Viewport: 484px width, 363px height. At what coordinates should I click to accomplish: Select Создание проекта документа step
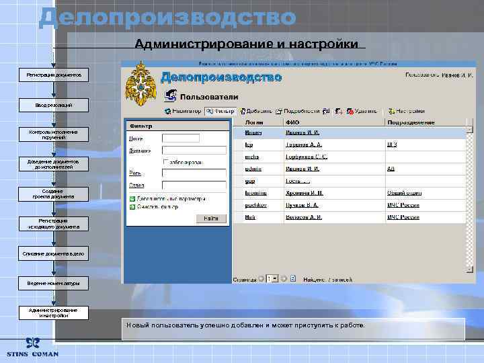click(54, 194)
